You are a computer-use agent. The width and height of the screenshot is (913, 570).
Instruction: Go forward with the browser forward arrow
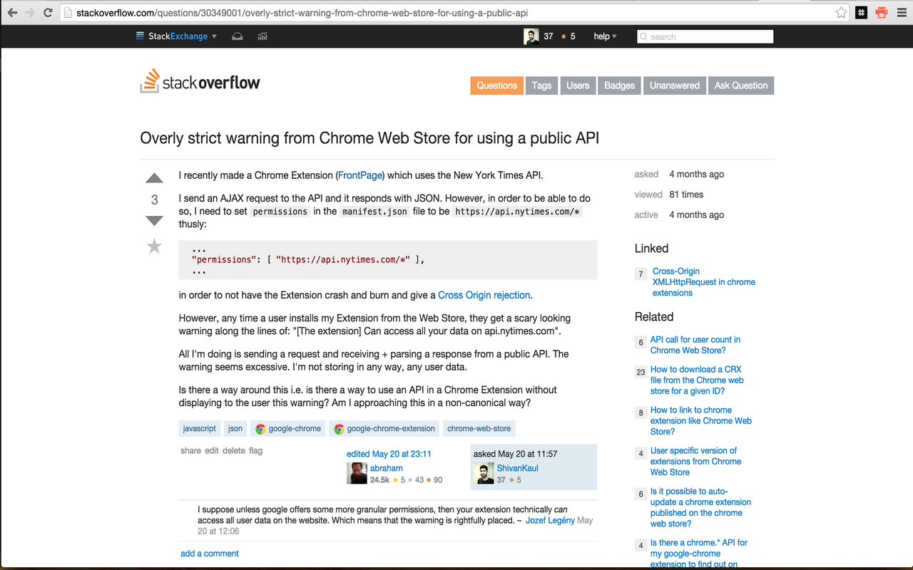30,12
